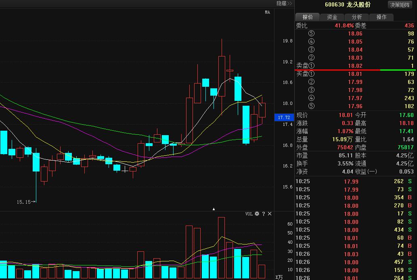Image resolution: width=417 pixels, height=280 pixels.
Task: Click the VOL help question mark
Action: 263,214
